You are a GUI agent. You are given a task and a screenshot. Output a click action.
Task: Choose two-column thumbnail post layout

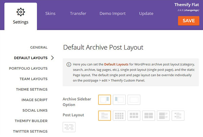[69, 127]
